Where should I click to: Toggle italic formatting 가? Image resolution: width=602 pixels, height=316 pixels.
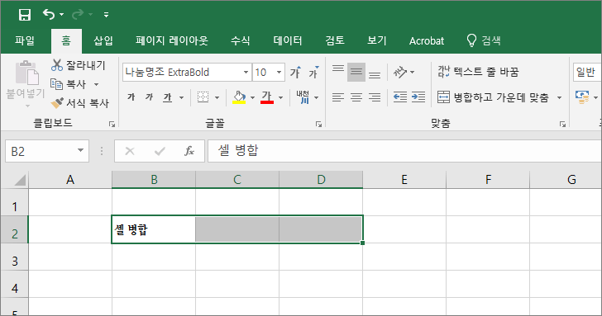[150, 97]
